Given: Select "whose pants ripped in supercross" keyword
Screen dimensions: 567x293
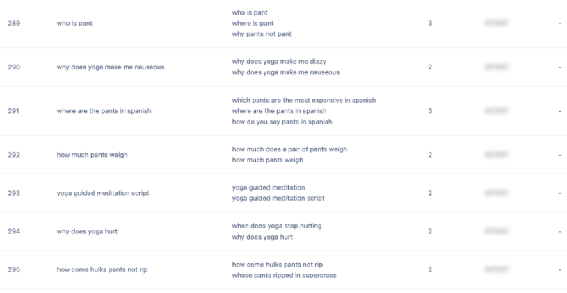Looking at the screenshot, I should point(282,275).
